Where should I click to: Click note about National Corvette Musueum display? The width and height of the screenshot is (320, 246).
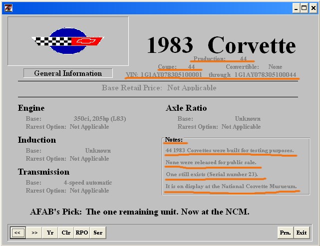coord(231,186)
